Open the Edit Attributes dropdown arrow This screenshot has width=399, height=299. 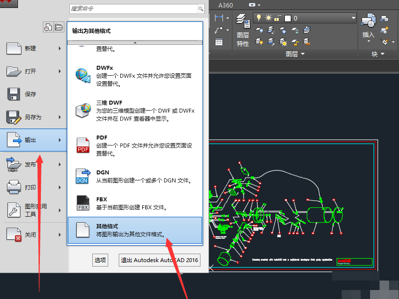394,42
